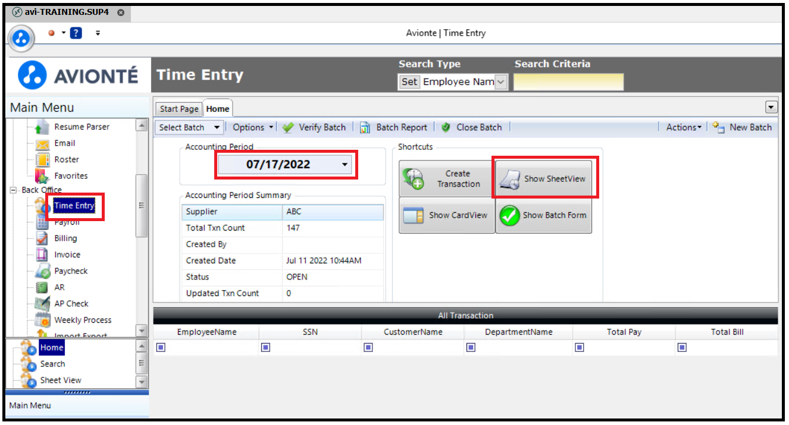Viewport: 789px width, 425px height.
Task: Open the Search Type combo box
Action: click(501, 82)
